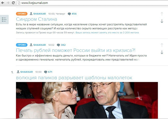This screenshot has height=119, width=168.
Task: Open SHAKKAR profile on 14:02 post
Action: [38, 45]
